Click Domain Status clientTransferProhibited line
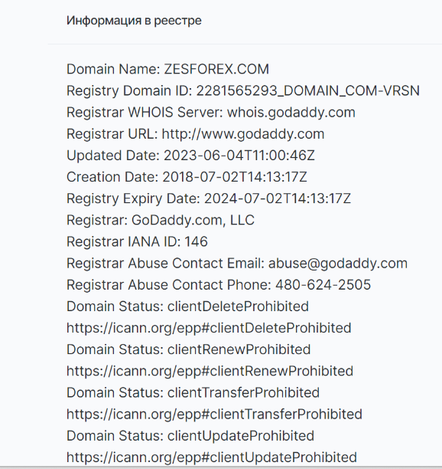Viewport: 442px width, 469px height. pyautogui.click(x=193, y=392)
